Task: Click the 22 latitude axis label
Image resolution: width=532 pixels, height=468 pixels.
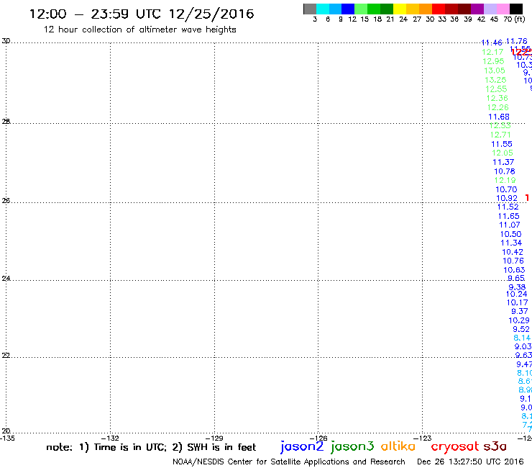Action: 6,355
